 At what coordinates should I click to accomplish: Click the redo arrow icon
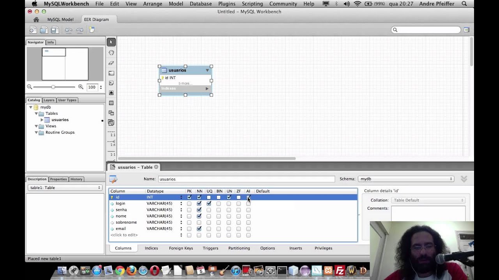point(80,30)
